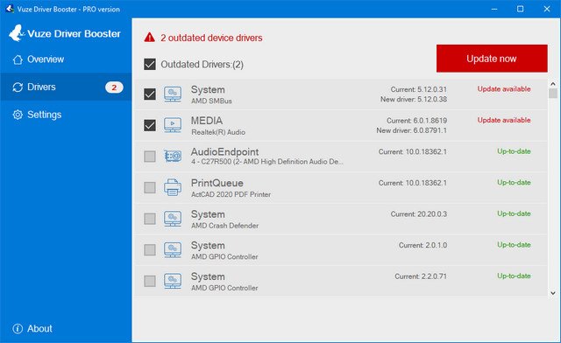The width and height of the screenshot is (561, 343).
Task: Close the Vuze Driver Booster window
Action: (x=547, y=9)
